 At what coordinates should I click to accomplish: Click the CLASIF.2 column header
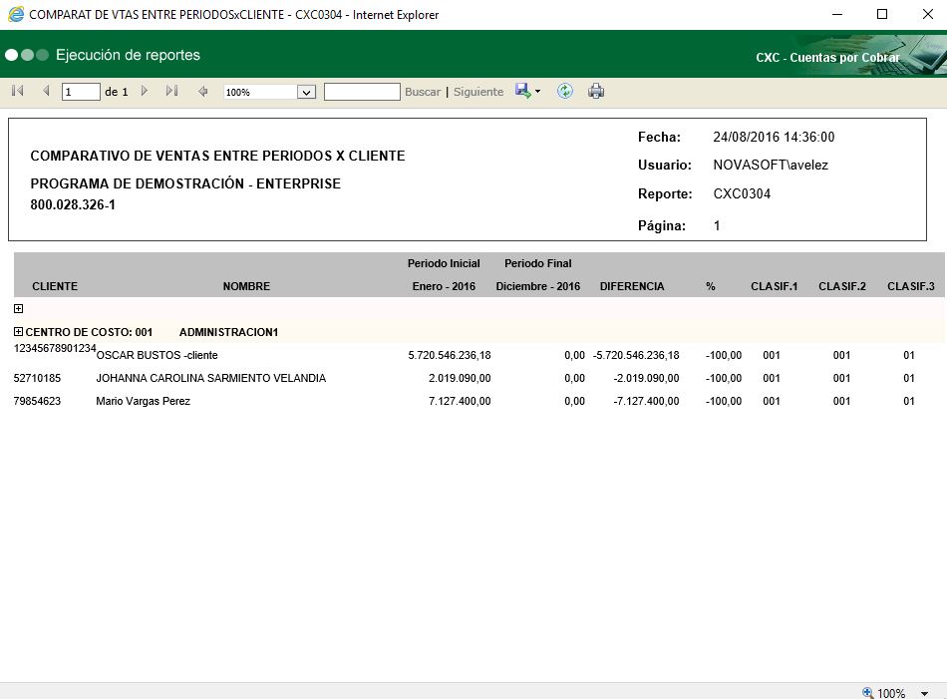pos(842,286)
